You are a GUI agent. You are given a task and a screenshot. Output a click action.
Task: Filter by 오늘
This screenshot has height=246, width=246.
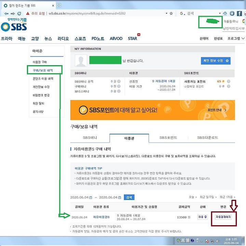pyautogui.click(x=192, y=197)
